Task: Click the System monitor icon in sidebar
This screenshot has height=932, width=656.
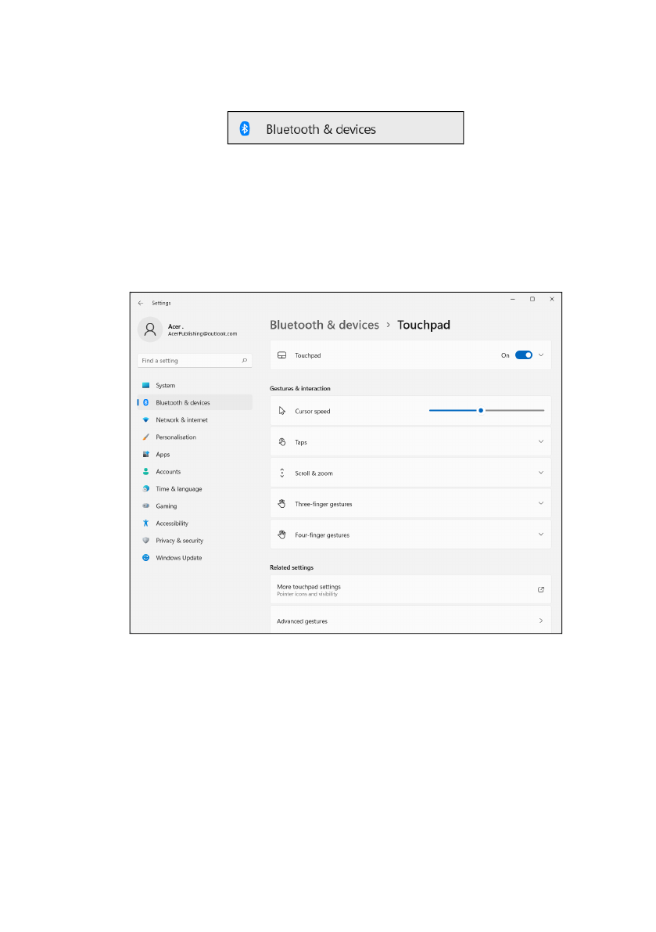Action: (145, 386)
